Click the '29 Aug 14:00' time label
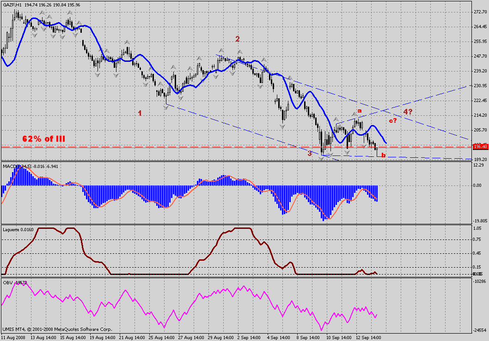 (221, 338)
